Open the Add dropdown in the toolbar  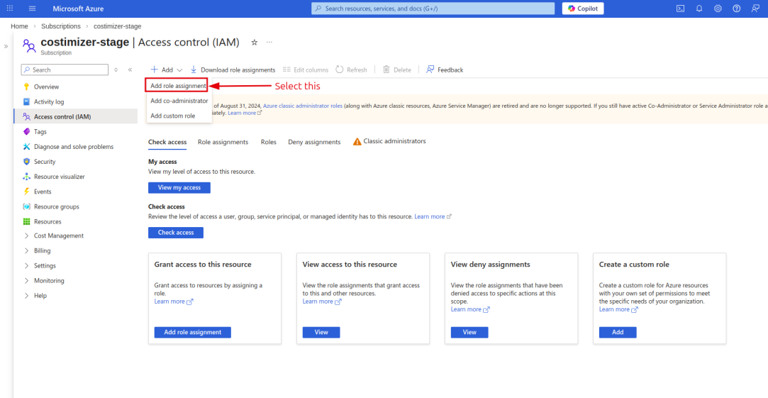[167, 70]
